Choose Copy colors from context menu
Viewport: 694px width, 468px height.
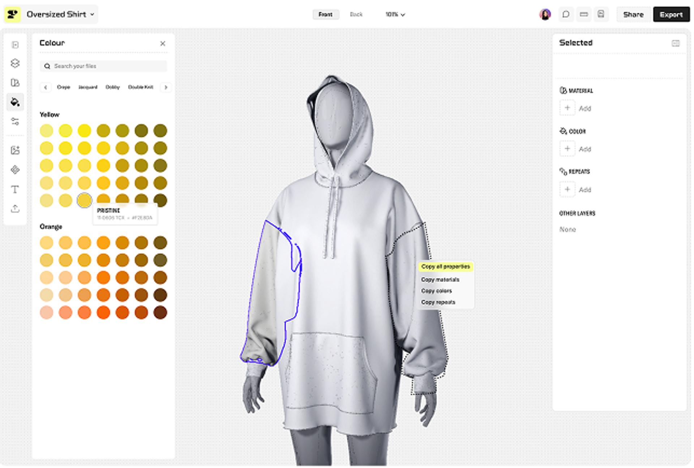[x=436, y=291]
